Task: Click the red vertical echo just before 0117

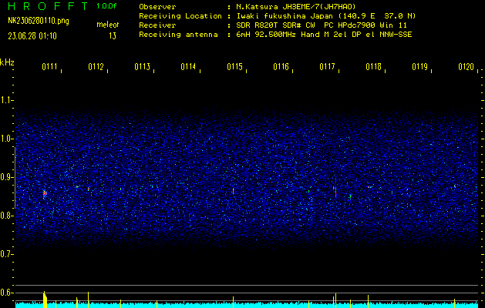Action: click(x=335, y=192)
